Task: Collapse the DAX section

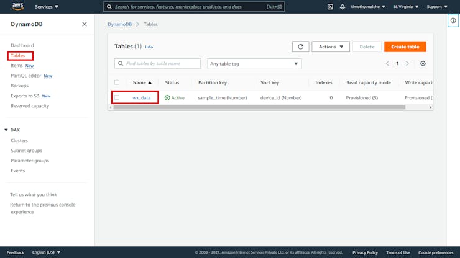Action: point(6,130)
